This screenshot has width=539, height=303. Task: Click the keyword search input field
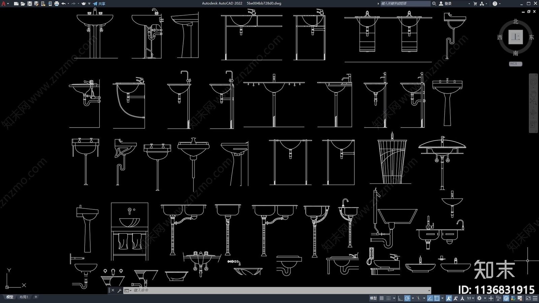click(x=405, y=3)
